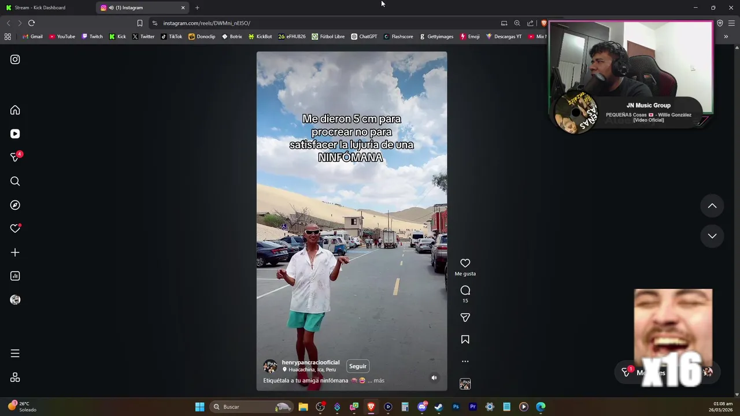Image resolution: width=740 pixels, height=416 pixels.
Task: Open browser apps grid on bookmarks bar
Action: [8, 36]
